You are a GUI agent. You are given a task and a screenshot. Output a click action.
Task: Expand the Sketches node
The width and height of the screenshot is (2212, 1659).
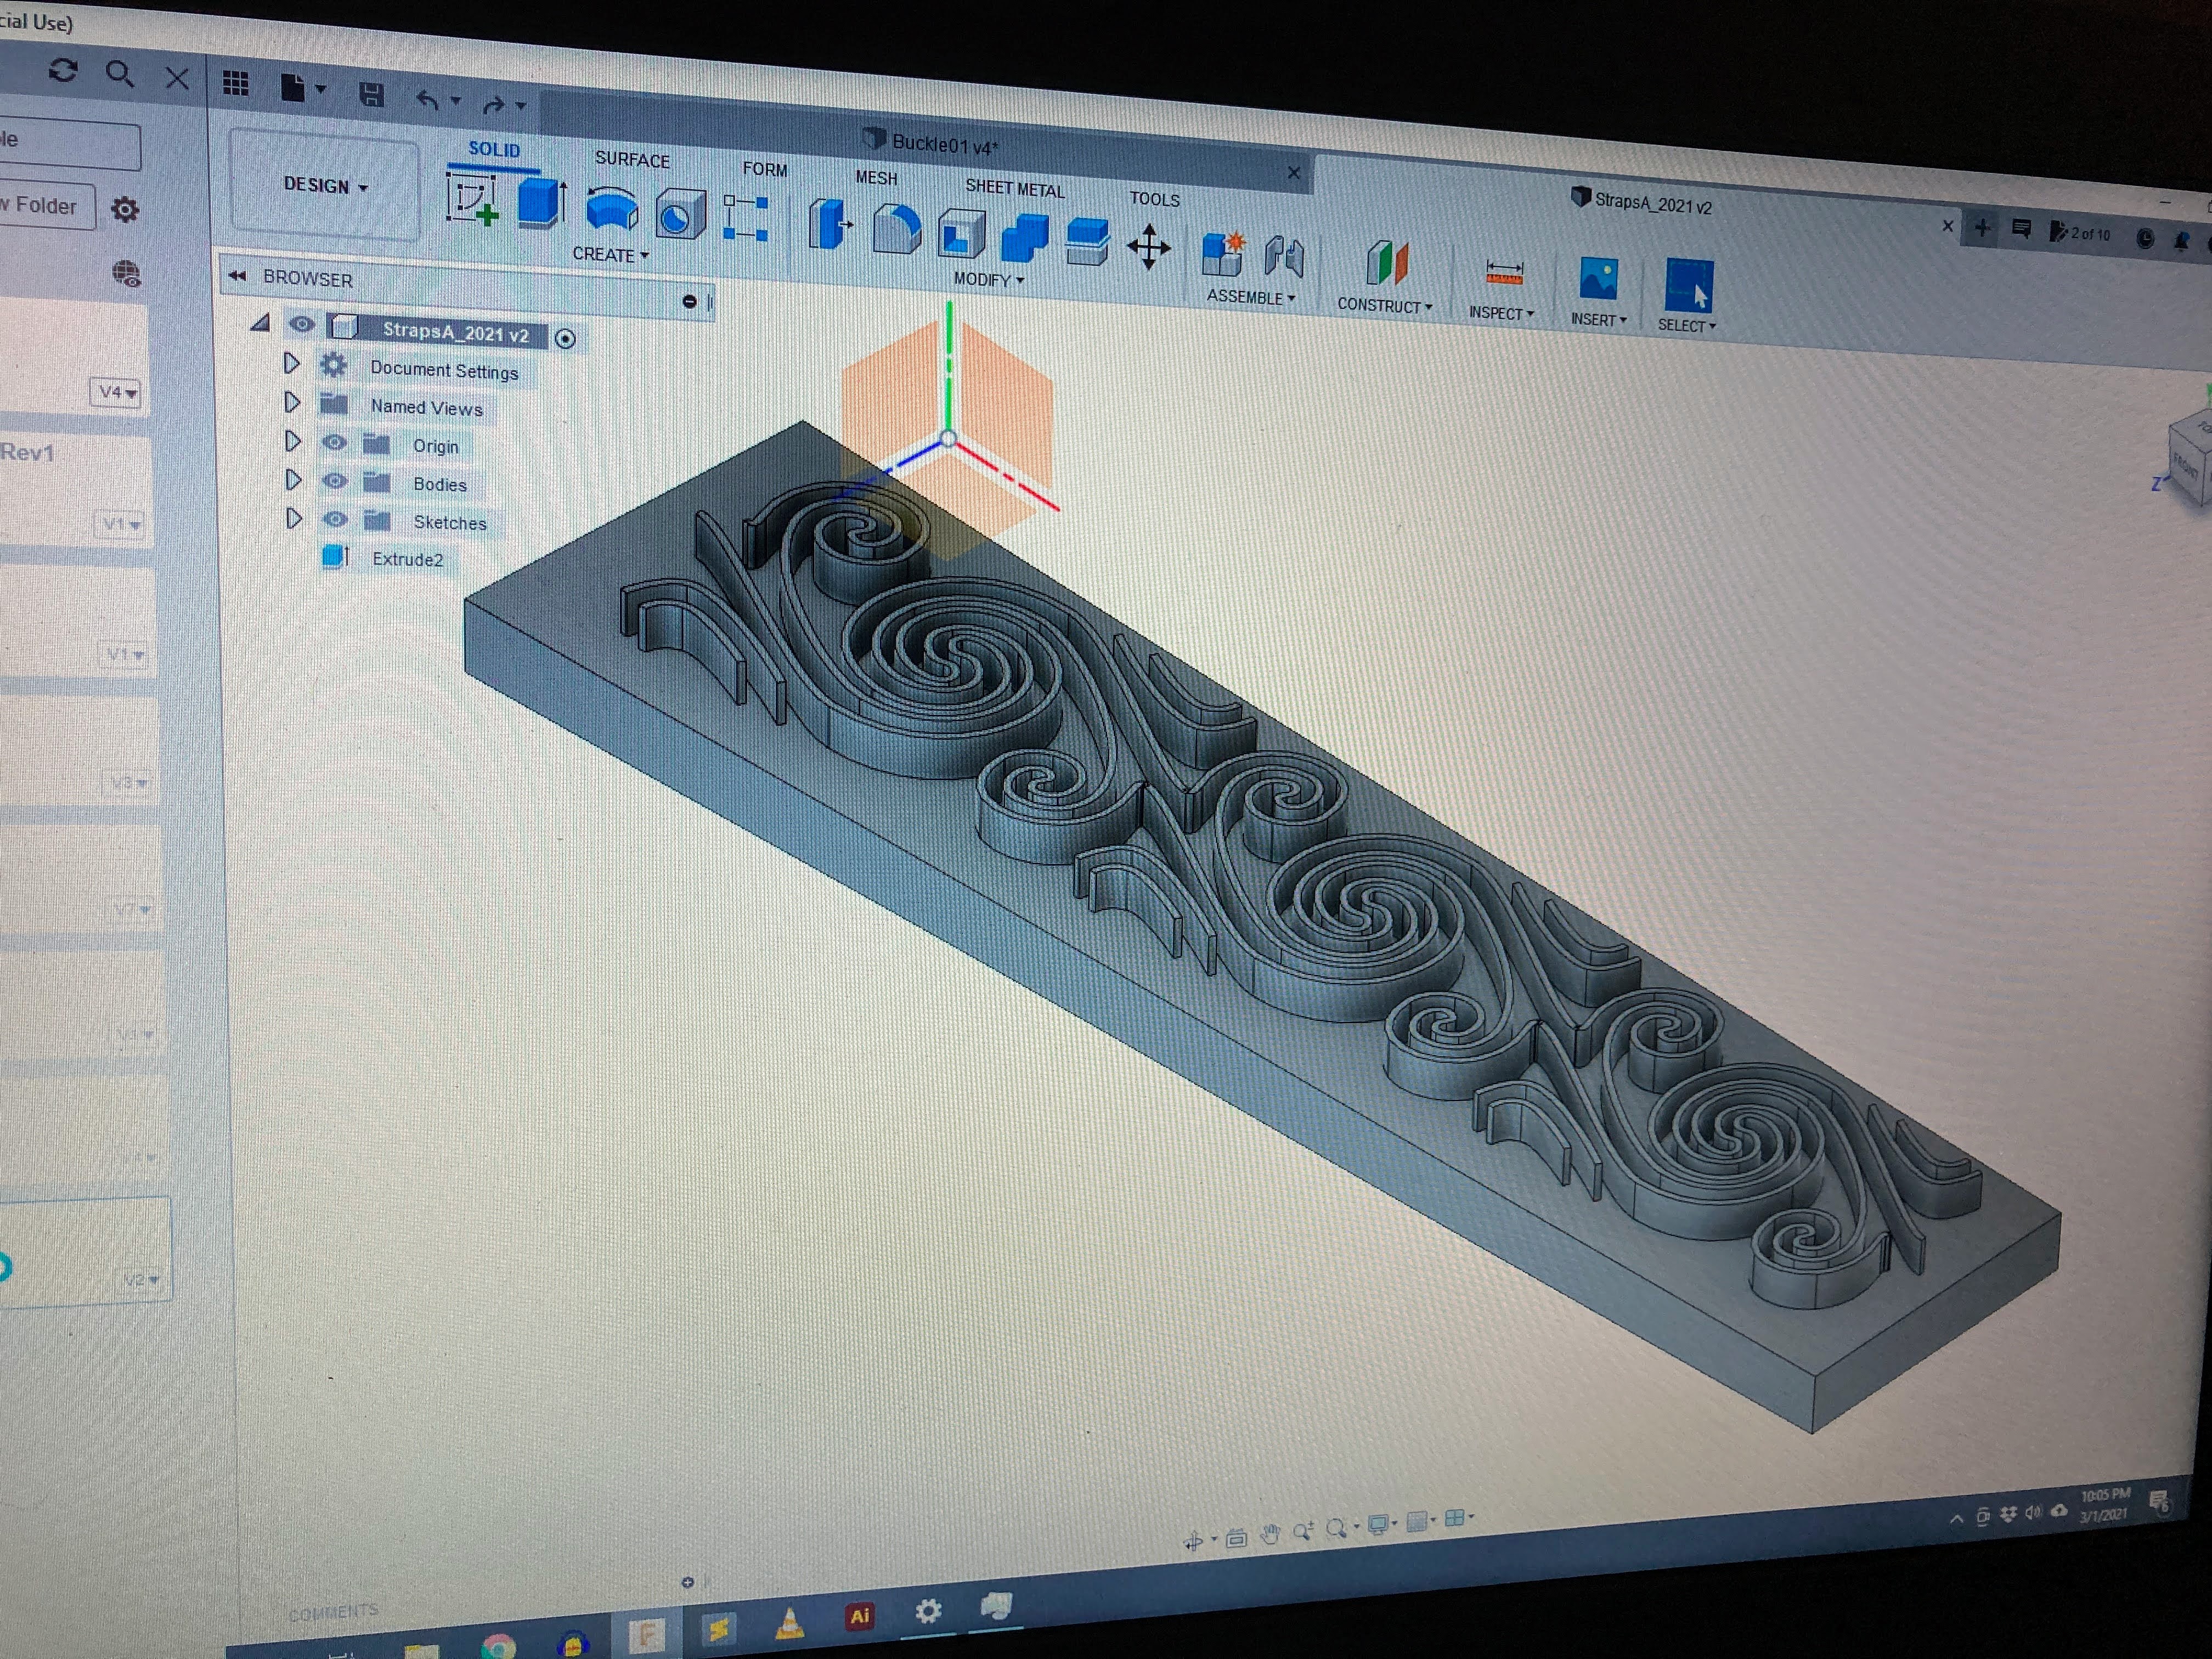tap(293, 518)
